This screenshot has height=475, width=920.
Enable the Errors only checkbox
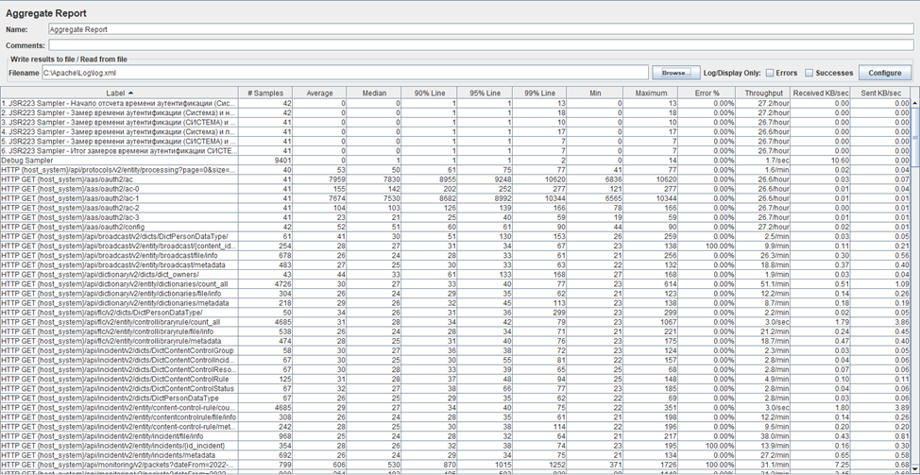point(770,73)
